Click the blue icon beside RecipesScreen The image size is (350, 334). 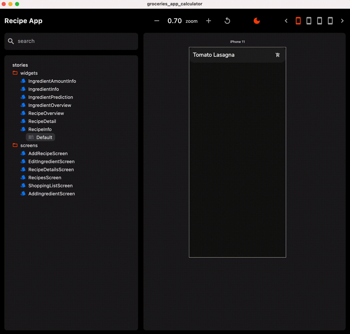(x=23, y=177)
